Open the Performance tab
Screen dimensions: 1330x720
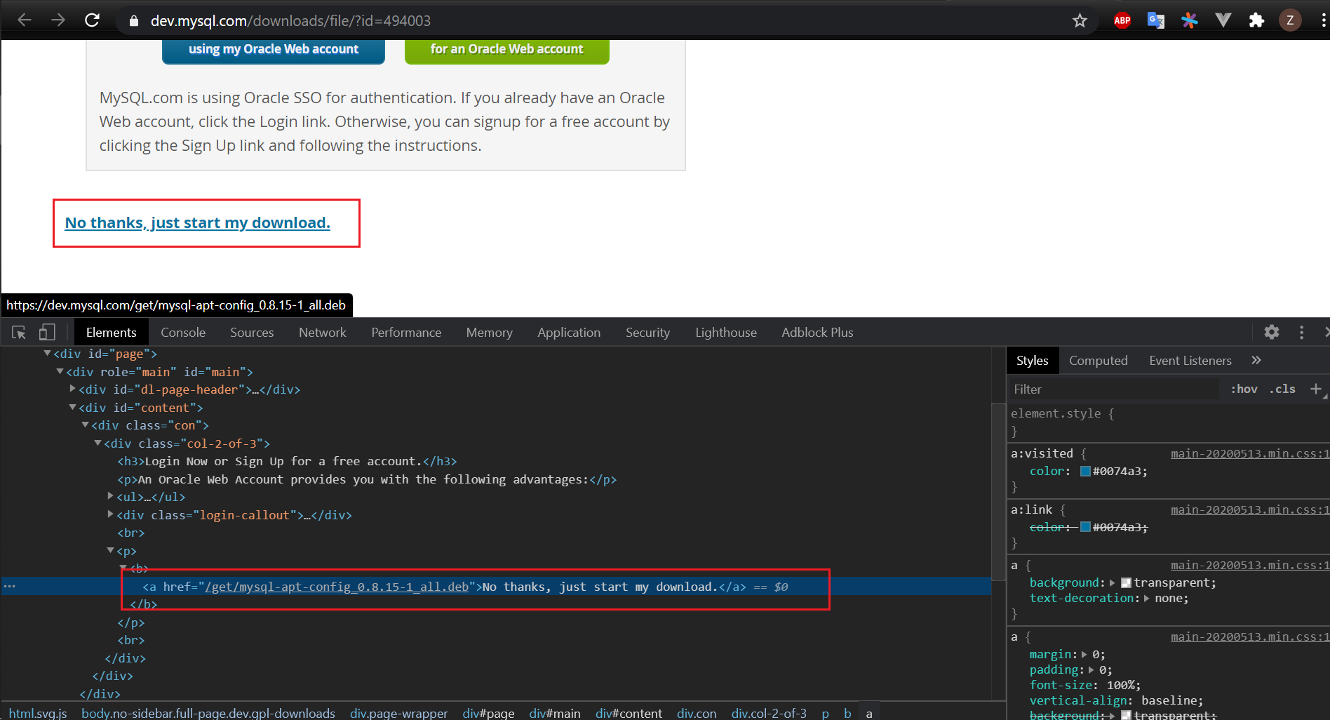click(x=406, y=332)
